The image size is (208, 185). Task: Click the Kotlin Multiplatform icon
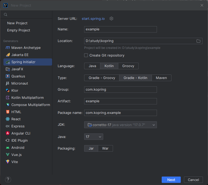[x=8, y=98]
